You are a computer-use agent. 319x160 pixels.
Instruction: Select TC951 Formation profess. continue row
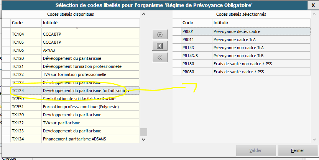coord(75,107)
